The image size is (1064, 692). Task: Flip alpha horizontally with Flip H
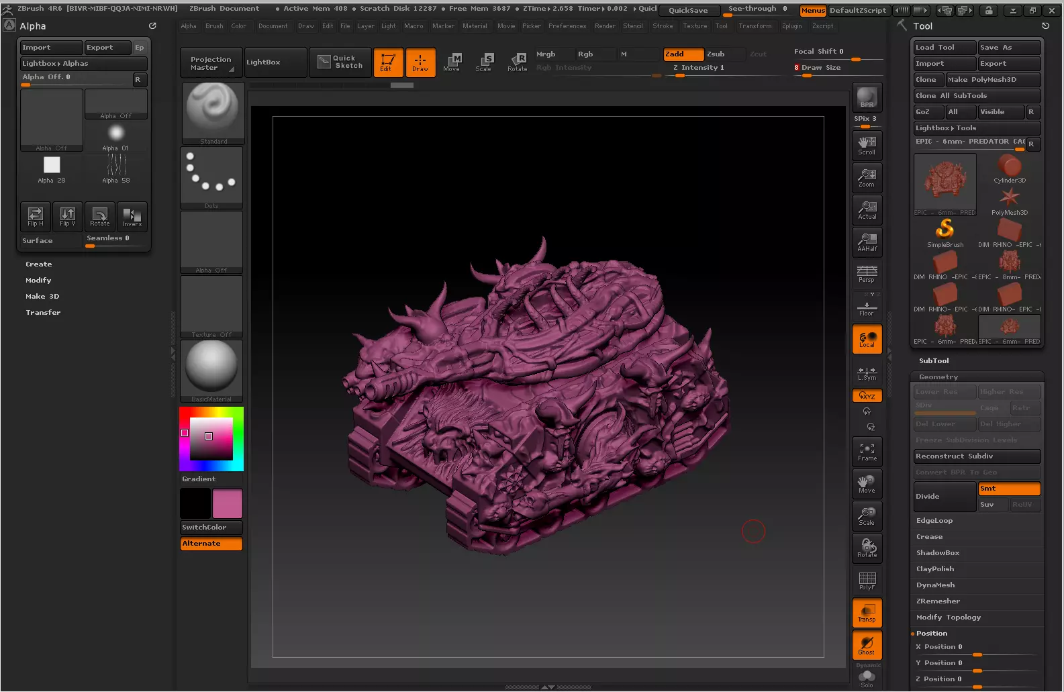36,216
